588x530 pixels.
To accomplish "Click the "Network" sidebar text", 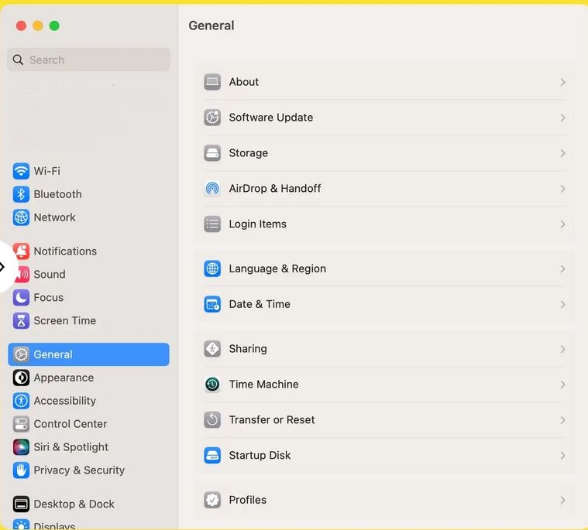I will (55, 217).
